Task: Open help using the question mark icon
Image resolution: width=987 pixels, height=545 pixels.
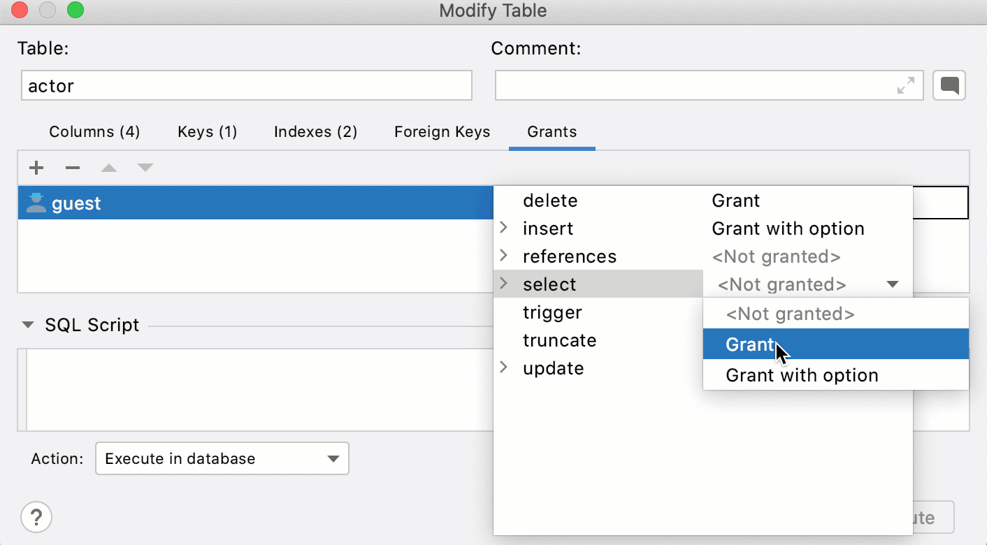Action: pyautogui.click(x=36, y=517)
